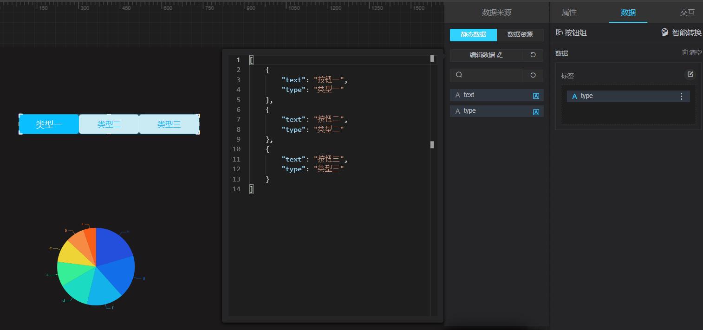
Task: Click the letter A icon in the 标签 type row
Action: point(574,97)
